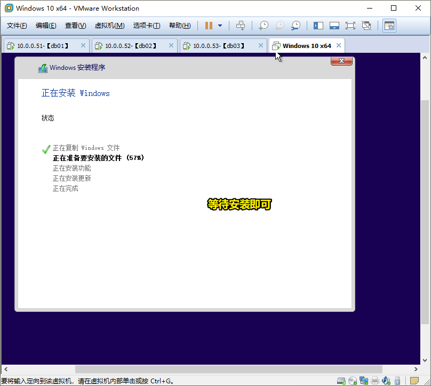Click the scroll up arrow of vertical scrollbar
The width and height of the screenshot is (431, 386).
click(425, 58)
